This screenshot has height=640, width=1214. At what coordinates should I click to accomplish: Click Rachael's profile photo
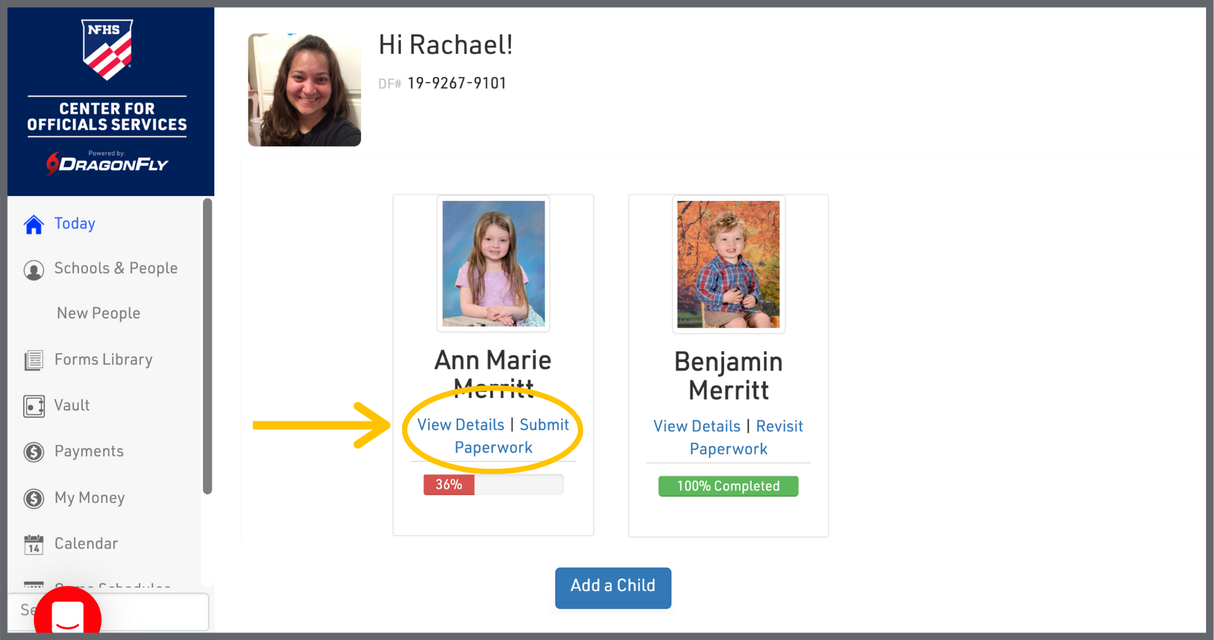pyautogui.click(x=304, y=90)
